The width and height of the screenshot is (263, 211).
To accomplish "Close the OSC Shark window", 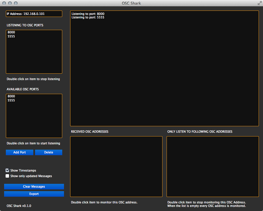I will coord(4,3).
